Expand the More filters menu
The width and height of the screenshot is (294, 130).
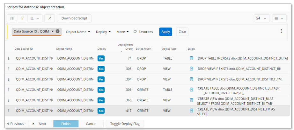click(123, 32)
